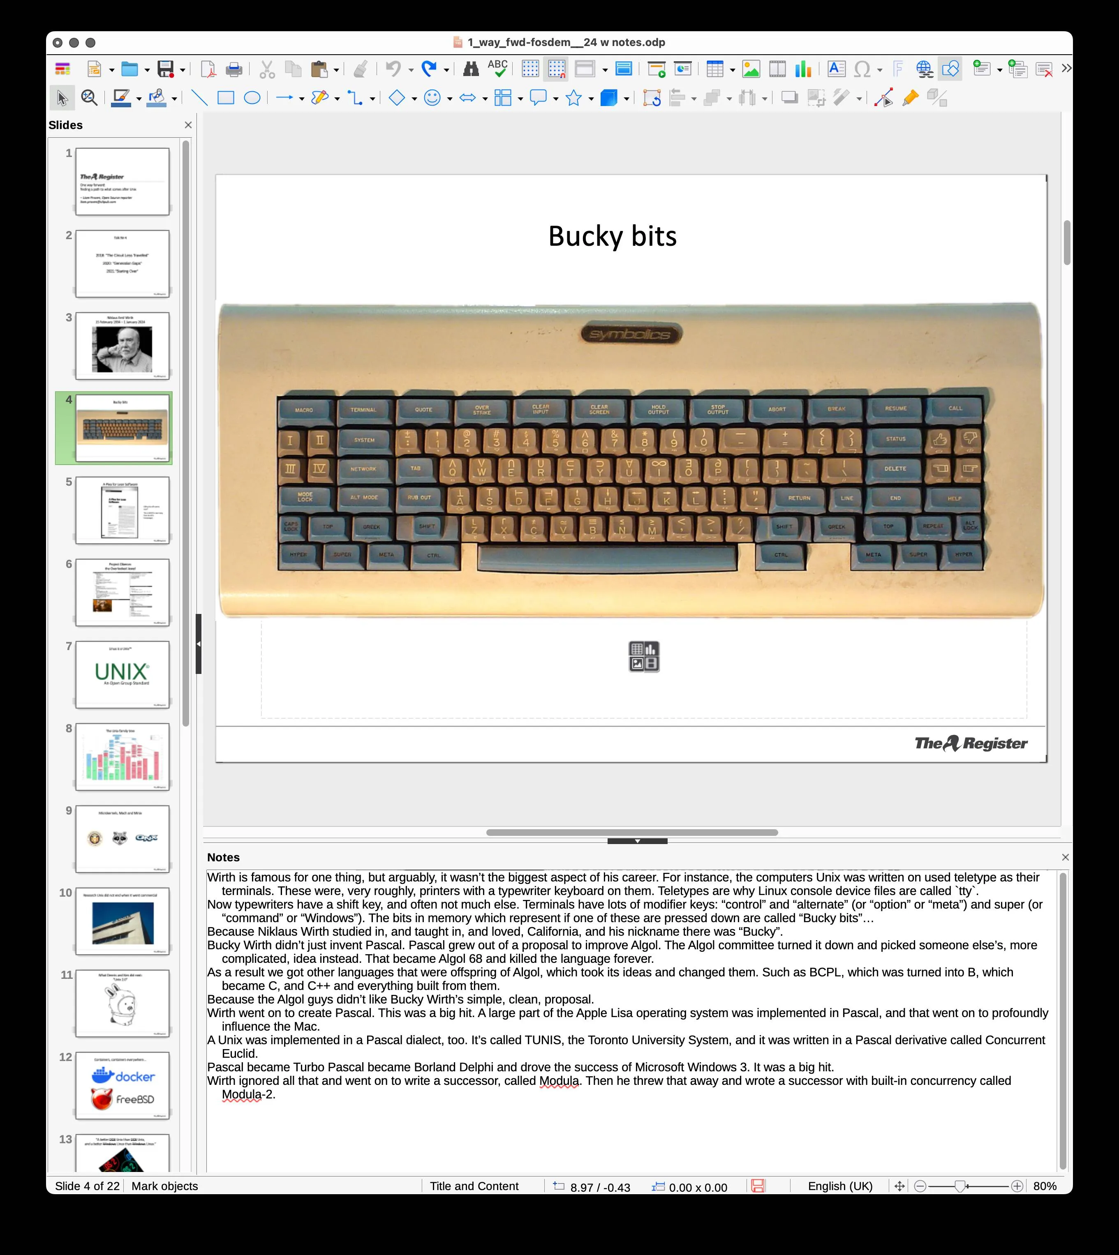Open the Save dropdown arrow
Image resolution: width=1119 pixels, height=1255 pixels.
tap(183, 69)
